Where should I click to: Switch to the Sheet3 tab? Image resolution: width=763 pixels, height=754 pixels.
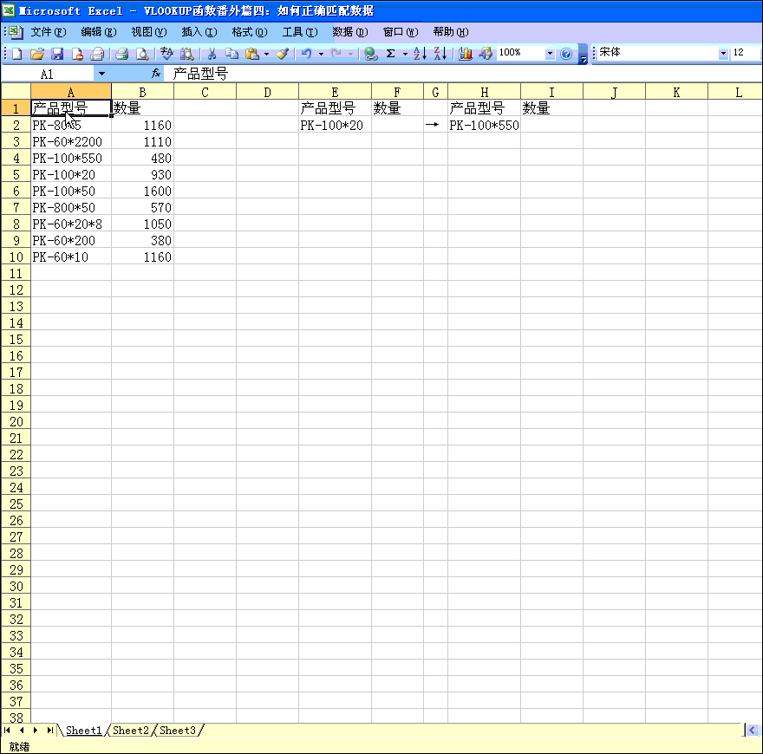coord(178,731)
